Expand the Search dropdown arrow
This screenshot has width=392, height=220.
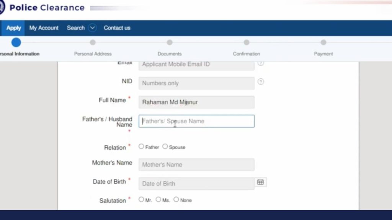coord(92,28)
